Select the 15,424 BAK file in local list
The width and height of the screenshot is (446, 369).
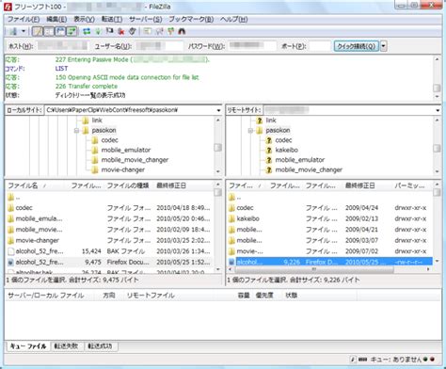[x=109, y=251]
